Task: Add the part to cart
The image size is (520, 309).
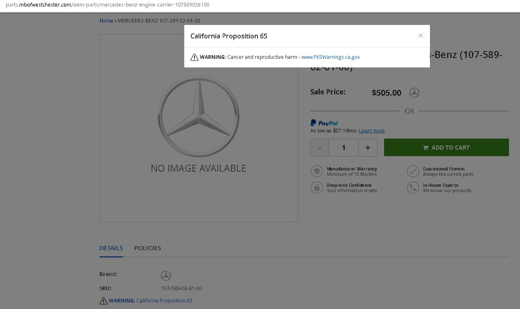Action: 446,148
